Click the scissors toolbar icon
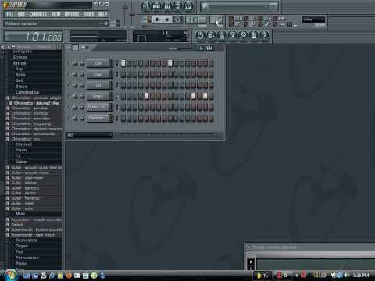Viewport: 375px width, 281px height. coord(233,35)
